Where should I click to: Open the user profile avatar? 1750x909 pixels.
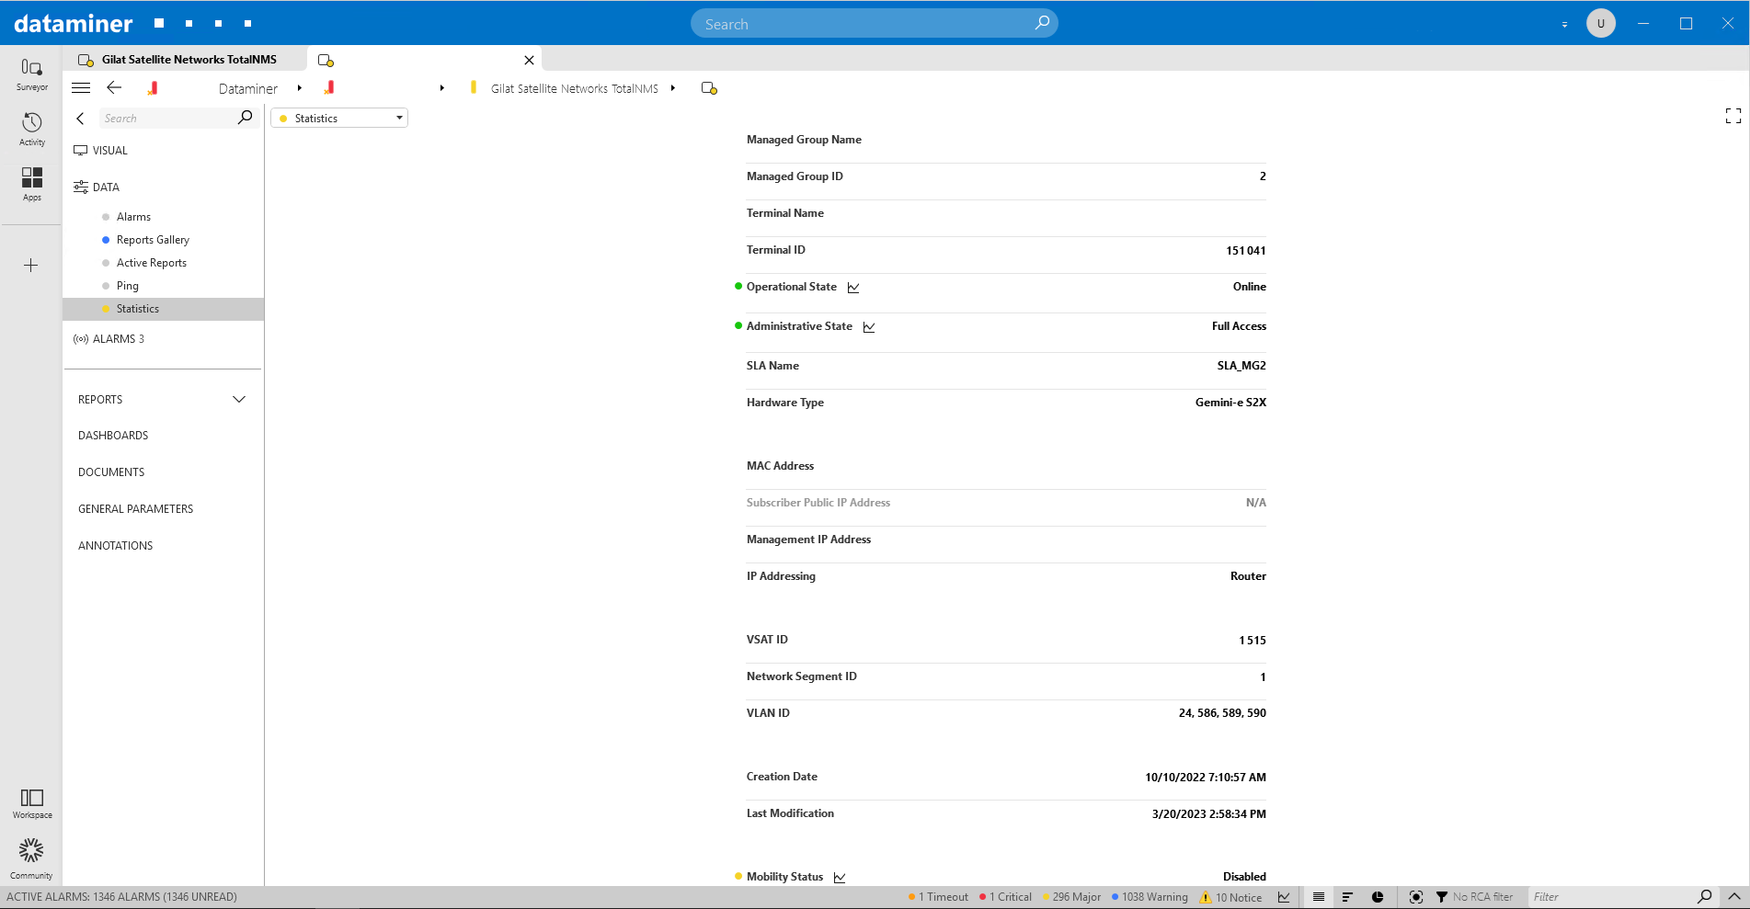click(1601, 23)
